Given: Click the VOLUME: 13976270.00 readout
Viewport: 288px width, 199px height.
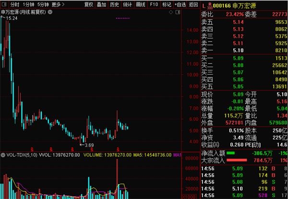Looking at the screenshot, I should [x=108, y=155].
